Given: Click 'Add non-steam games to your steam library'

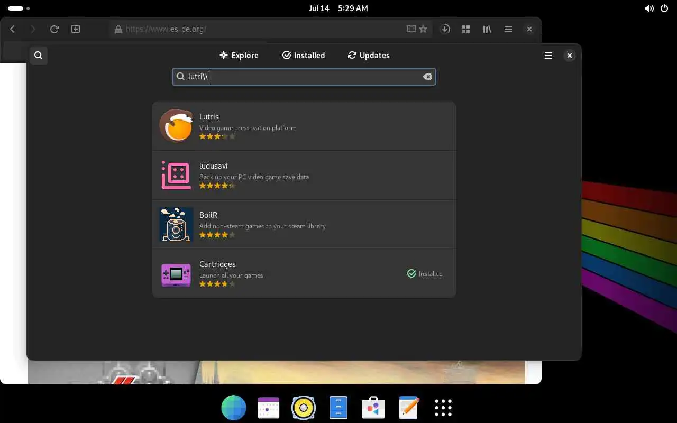Looking at the screenshot, I should 262,226.
